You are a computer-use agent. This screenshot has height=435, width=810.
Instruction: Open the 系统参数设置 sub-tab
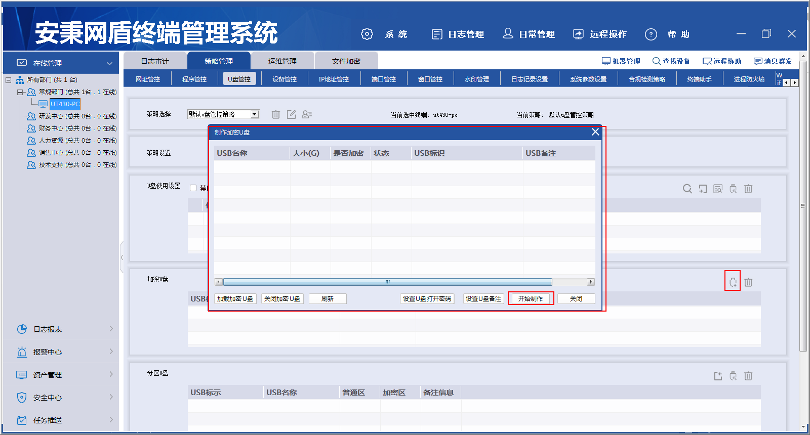pyautogui.click(x=588, y=79)
